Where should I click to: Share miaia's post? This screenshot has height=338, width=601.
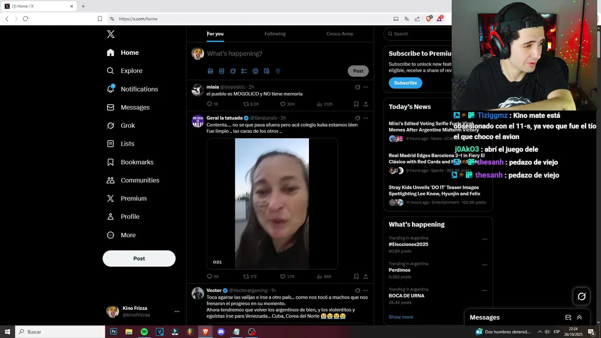[366, 104]
